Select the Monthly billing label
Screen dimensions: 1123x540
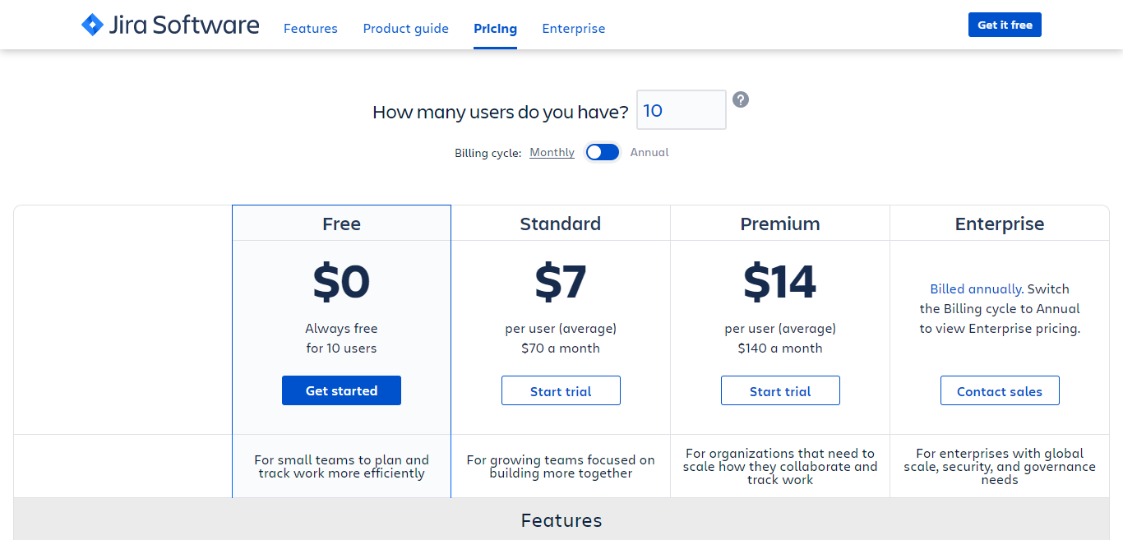pos(552,152)
